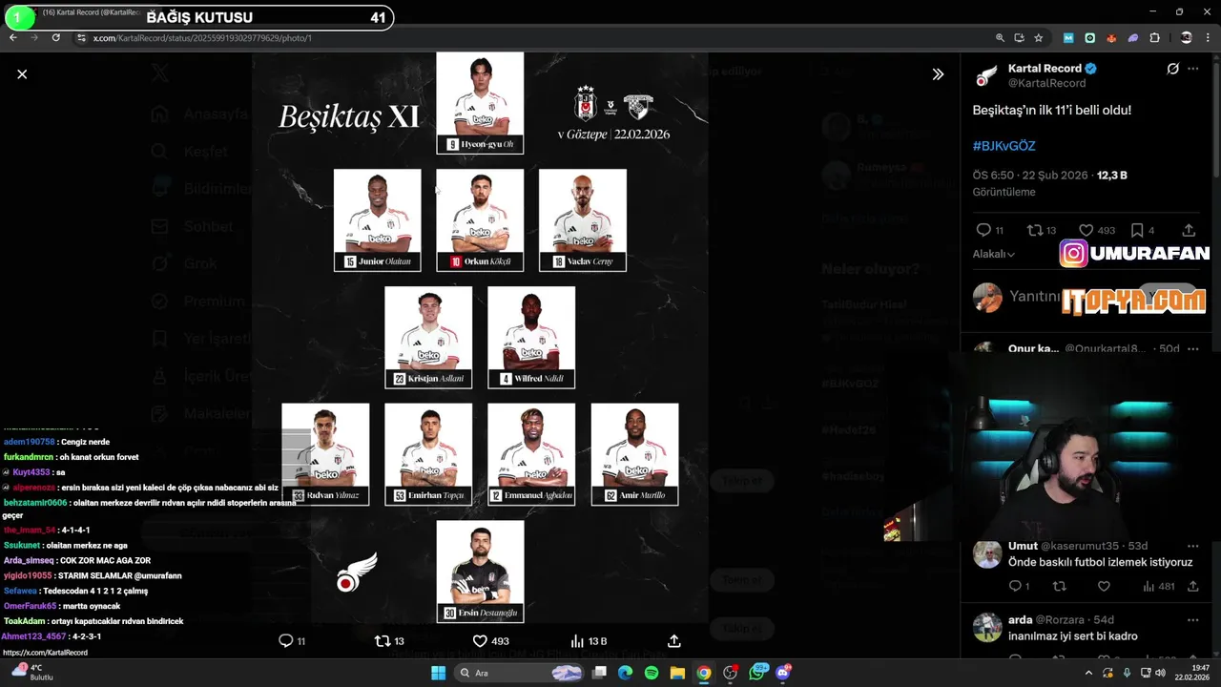Select the Kartal Record browser tab
Screen dimensions: 1221x687
[91, 13]
